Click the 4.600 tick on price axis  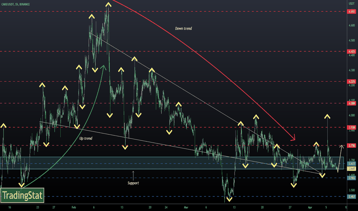[x=351, y=25]
